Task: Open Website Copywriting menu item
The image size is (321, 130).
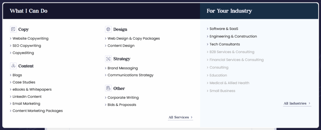Action: [30, 39]
